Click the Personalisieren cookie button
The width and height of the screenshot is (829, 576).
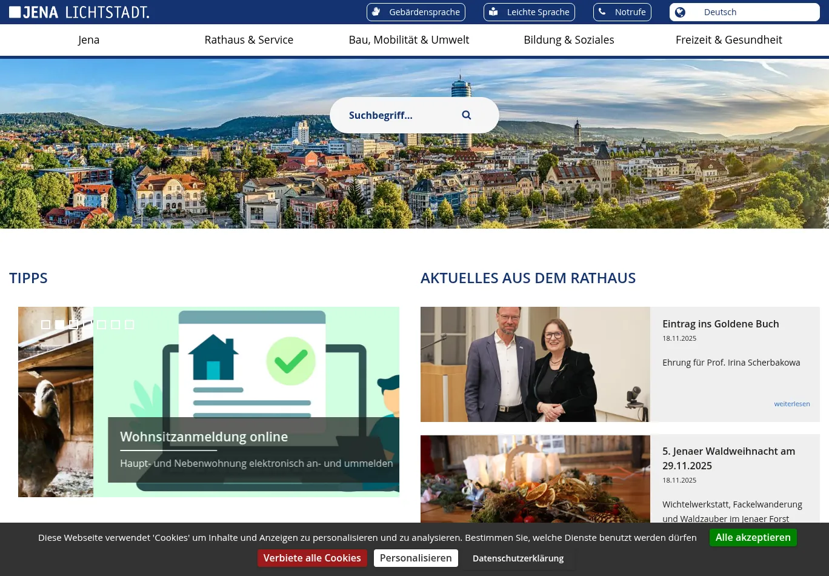(x=416, y=558)
